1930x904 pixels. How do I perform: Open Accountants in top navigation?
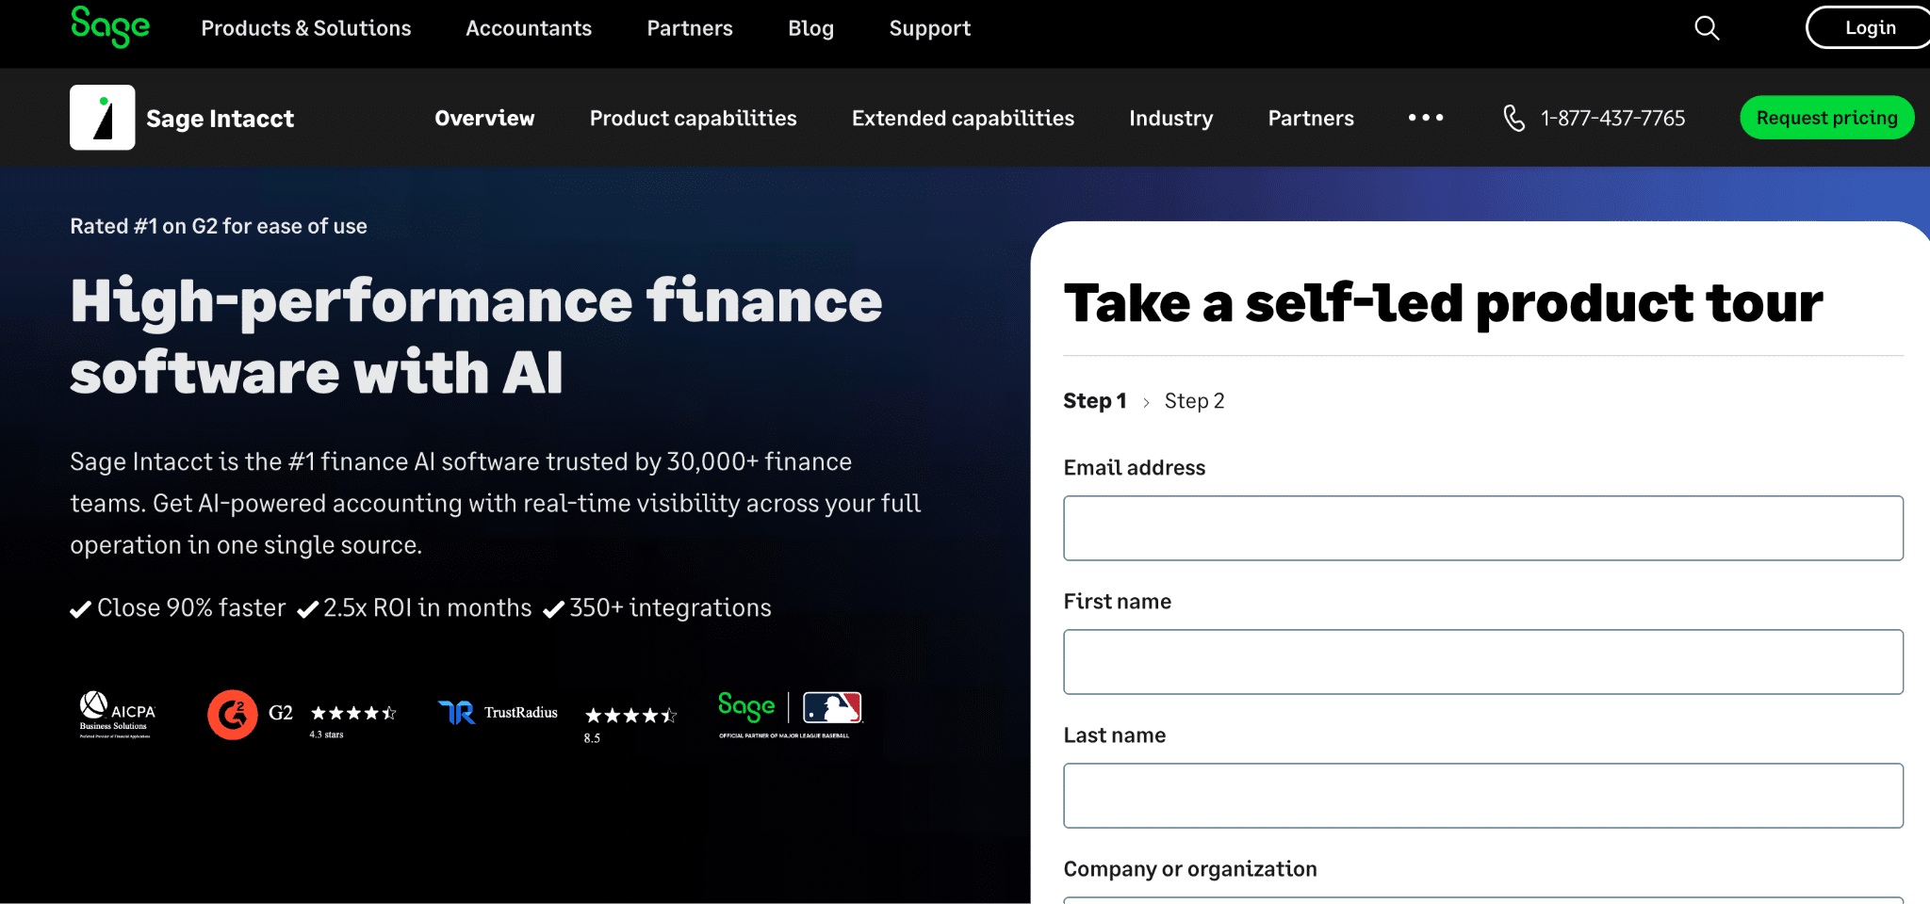pyautogui.click(x=528, y=28)
